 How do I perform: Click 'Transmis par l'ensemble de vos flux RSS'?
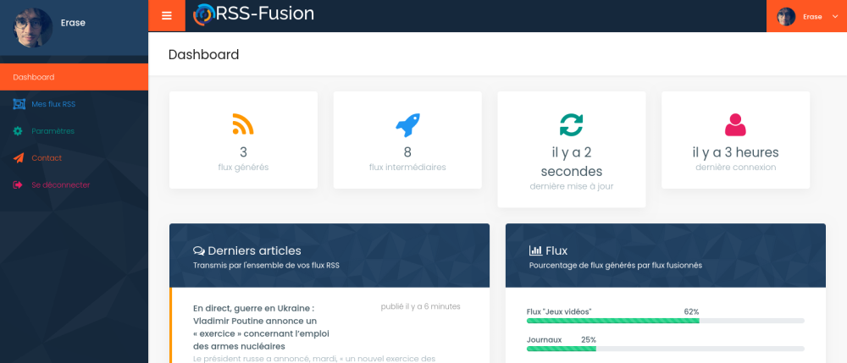click(266, 266)
